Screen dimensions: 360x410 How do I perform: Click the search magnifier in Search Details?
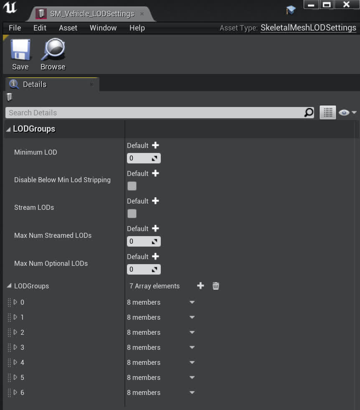[309, 112]
